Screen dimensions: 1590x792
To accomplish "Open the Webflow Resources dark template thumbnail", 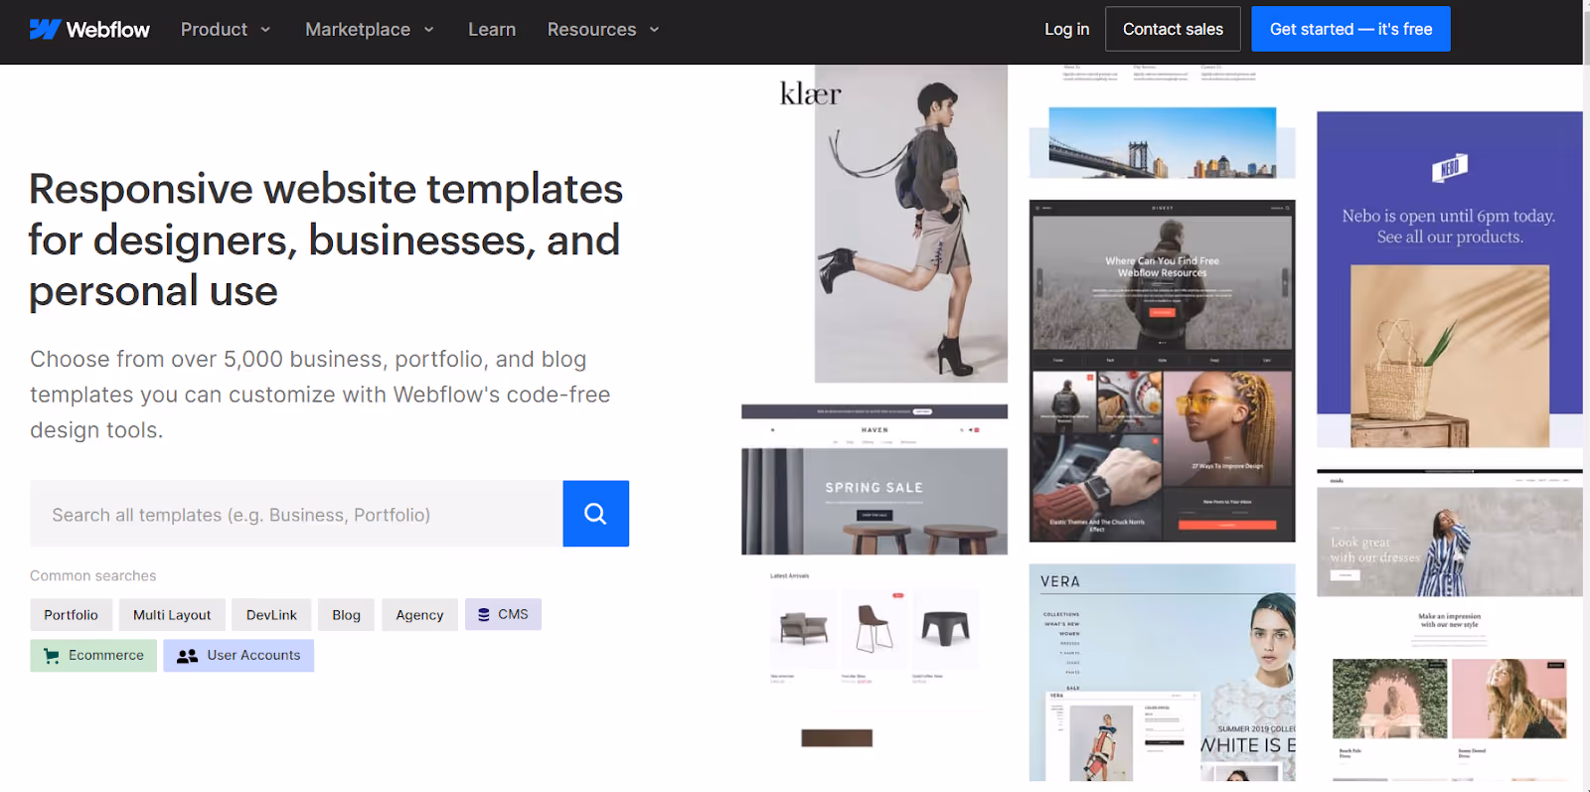I will 1163,371.
